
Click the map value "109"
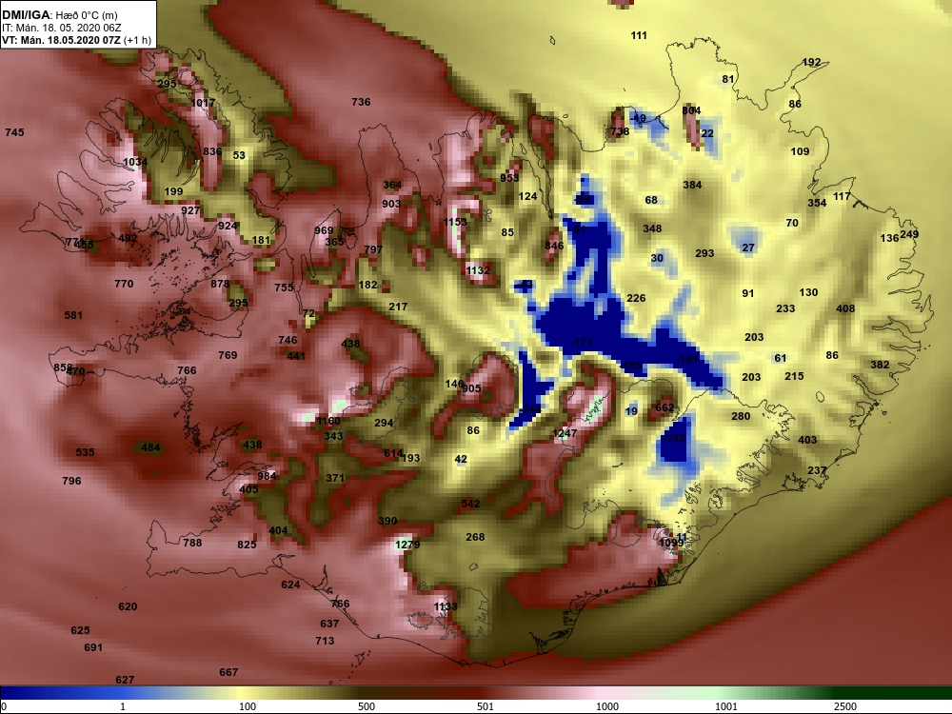[x=800, y=151]
